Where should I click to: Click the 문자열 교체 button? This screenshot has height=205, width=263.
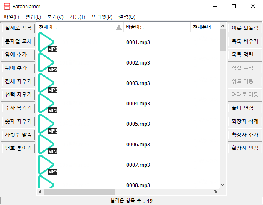coord(18,41)
